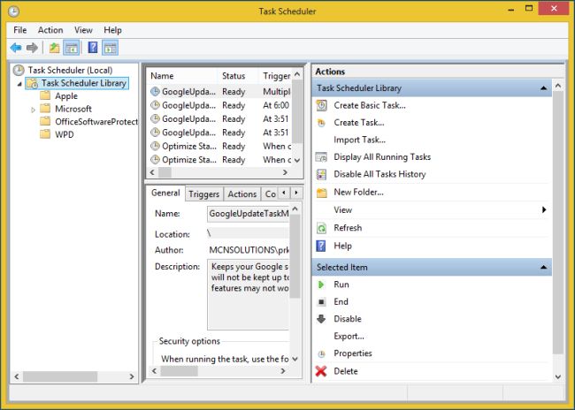This screenshot has width=575, height=410.
Task: Click the first GoogleUpdate task clock icon
Action: pos(155,92)
